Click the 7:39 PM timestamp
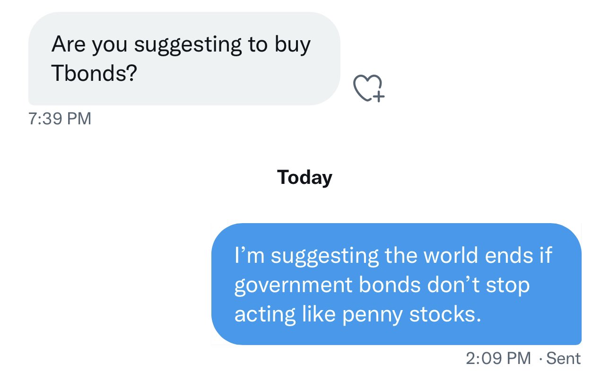 (60, 118)
